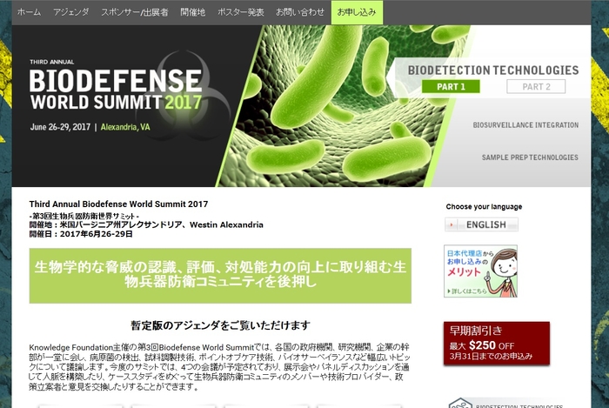The height and width of the screenshot is (408, 609).
Task: Click the bacteria hero image
Action: (x=342, y=105)
